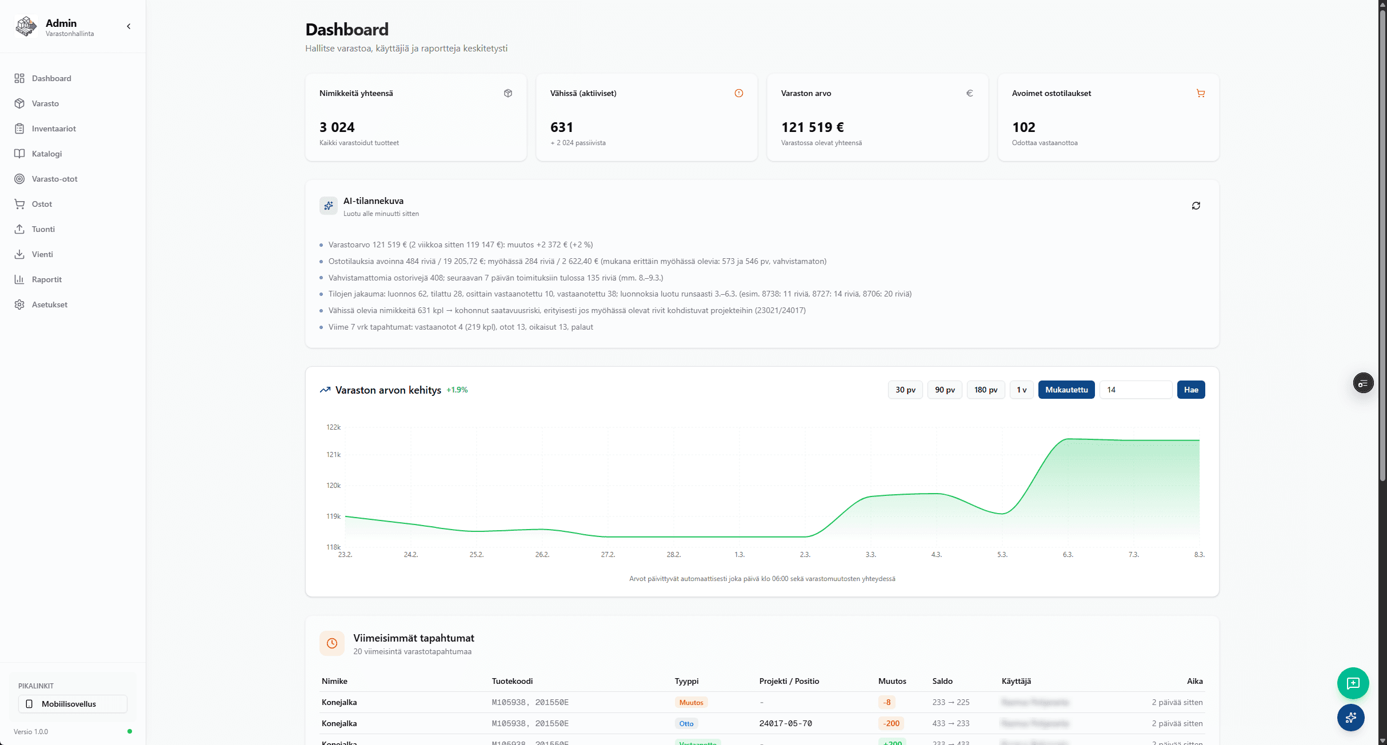Open the green feedback chat button
Screen dimensions: 1387x745
1352,683
